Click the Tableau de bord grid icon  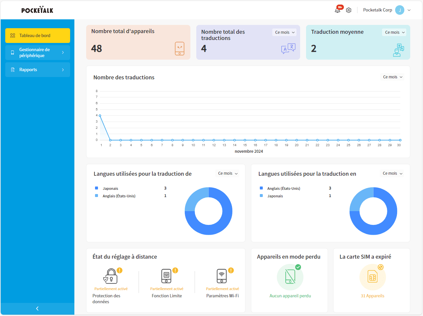[13, 35]
